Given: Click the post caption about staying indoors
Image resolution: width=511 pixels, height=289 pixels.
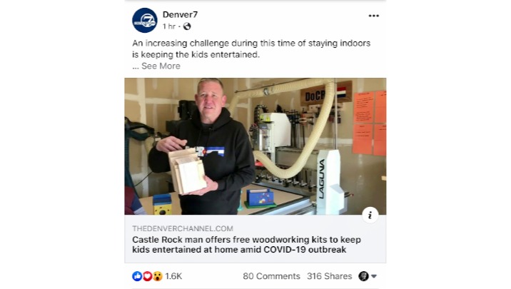Looking at the screenshot, I should point(251,49).
